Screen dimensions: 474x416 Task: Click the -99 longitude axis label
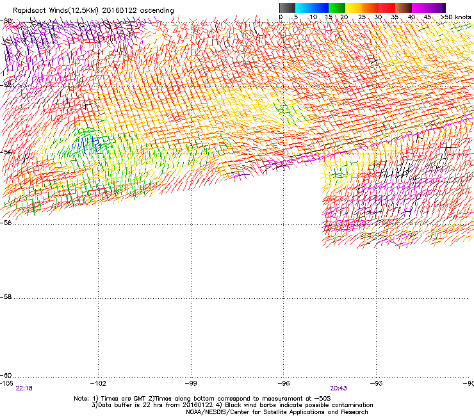tap(191, 383)
